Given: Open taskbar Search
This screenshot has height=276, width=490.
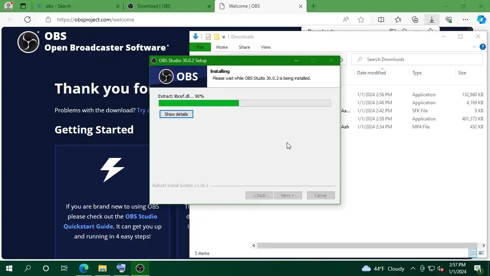Looking at the screenshot, I should pos(28,268).
